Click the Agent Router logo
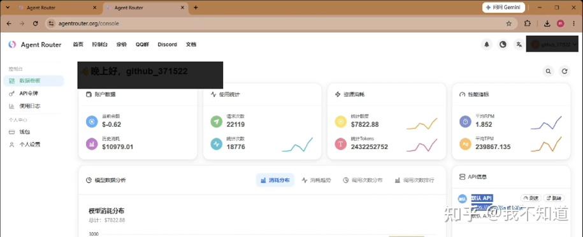The image size is (583, 237). click(x=12, y=44)
